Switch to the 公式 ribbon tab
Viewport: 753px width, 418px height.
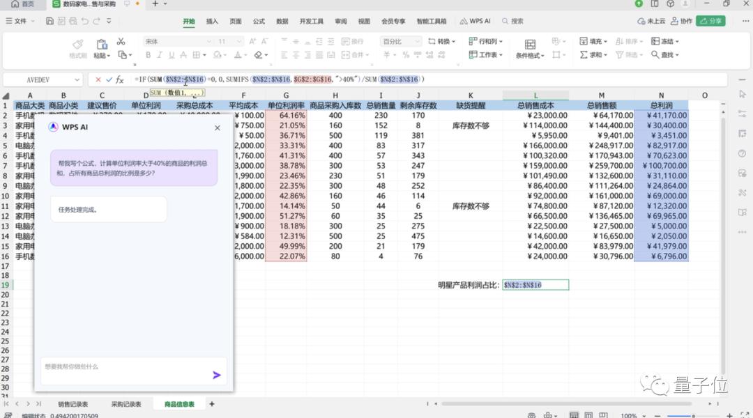click(x=259, y=21)
